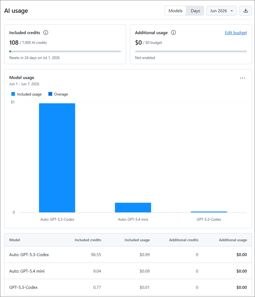
Task: Switch to the Days view tab
Action: tap(195, 10)
